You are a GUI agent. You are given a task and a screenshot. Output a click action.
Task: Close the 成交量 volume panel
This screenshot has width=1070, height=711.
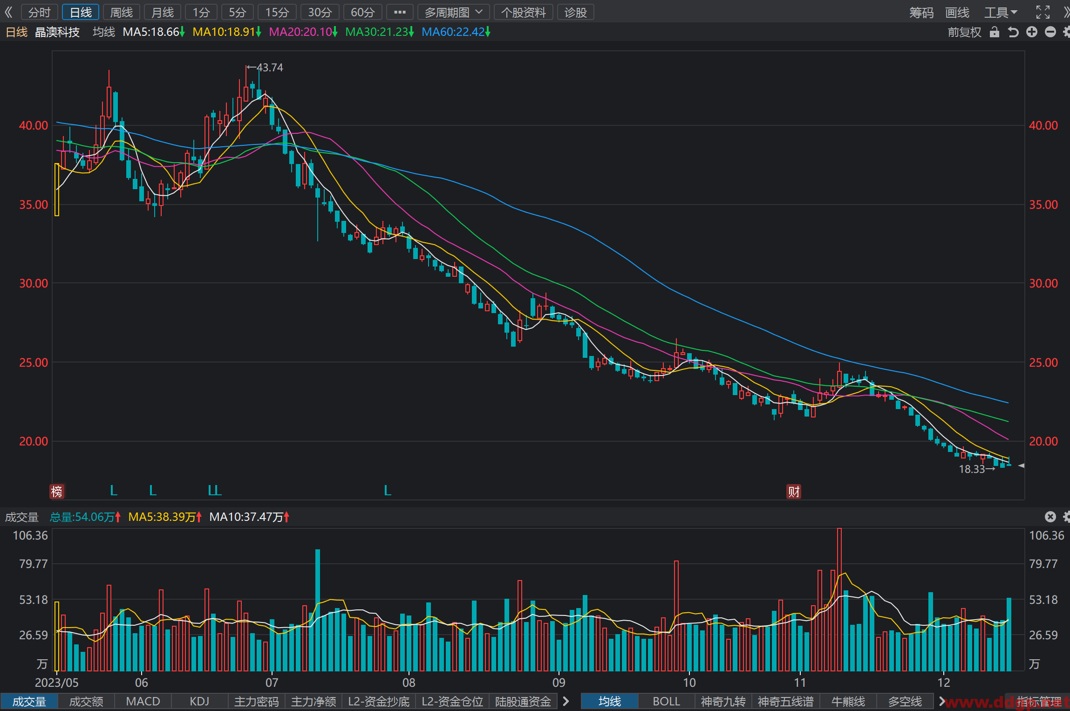[1050, 516]
